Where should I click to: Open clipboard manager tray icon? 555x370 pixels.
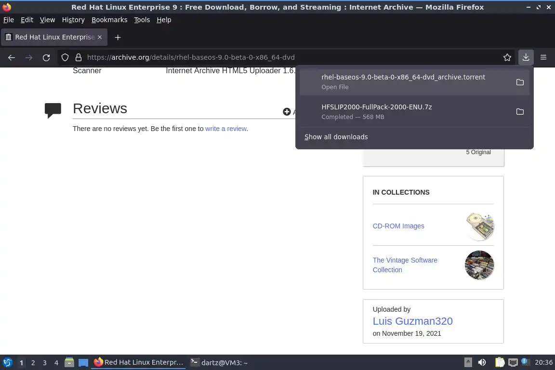(500, 362)
